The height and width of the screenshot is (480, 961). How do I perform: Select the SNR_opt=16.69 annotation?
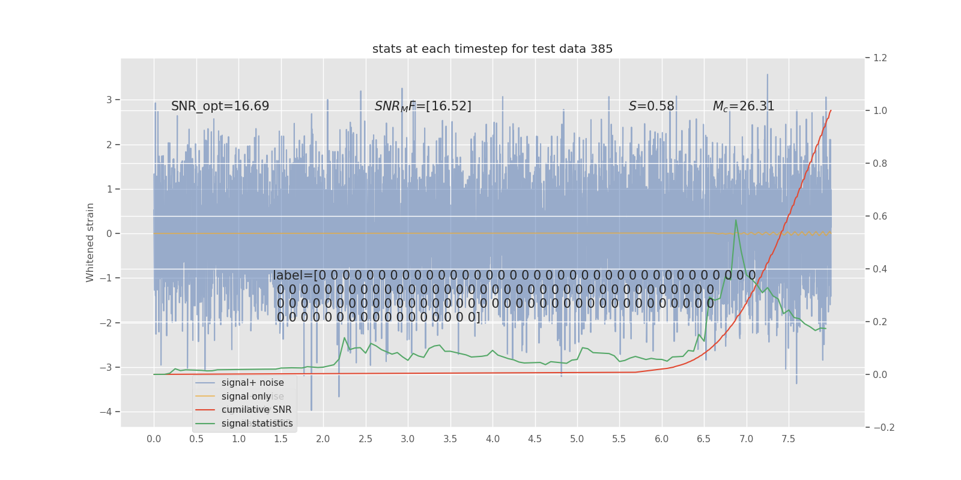coord(220,106)
